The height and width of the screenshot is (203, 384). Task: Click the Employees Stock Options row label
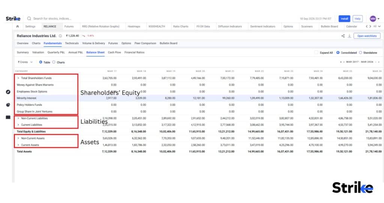(x=32, y=91)
